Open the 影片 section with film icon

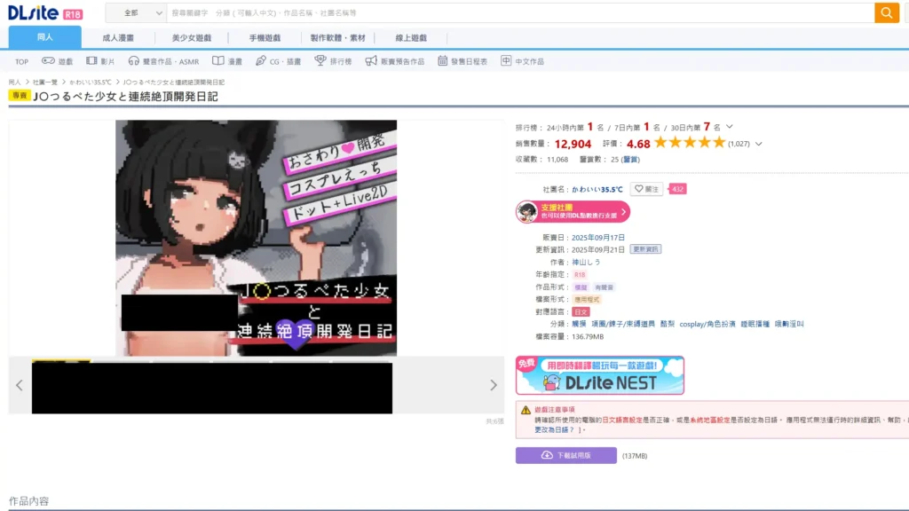click(x=100, y=61)
